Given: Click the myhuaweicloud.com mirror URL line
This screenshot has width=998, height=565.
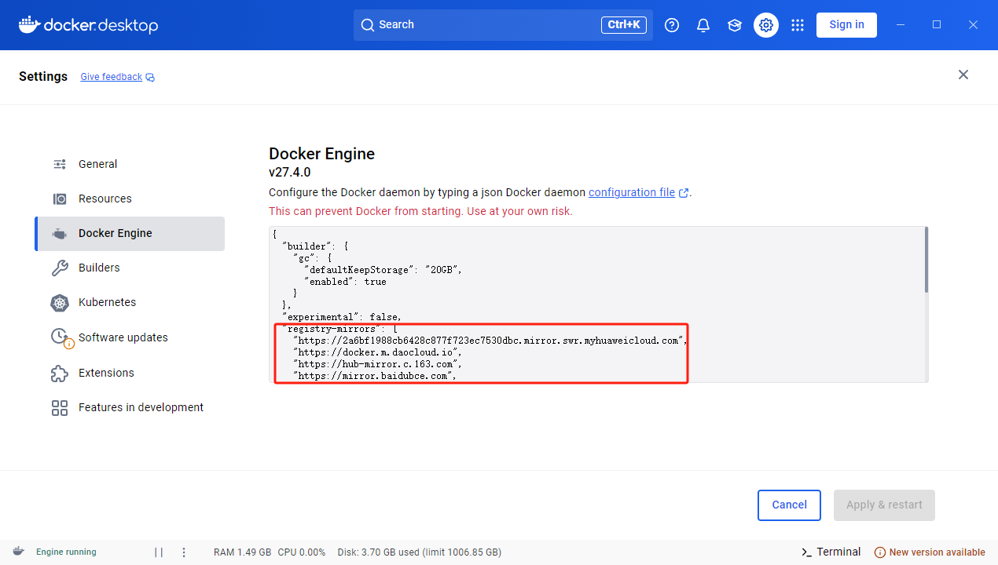Looking at the screenshot, I should [490, 341].
